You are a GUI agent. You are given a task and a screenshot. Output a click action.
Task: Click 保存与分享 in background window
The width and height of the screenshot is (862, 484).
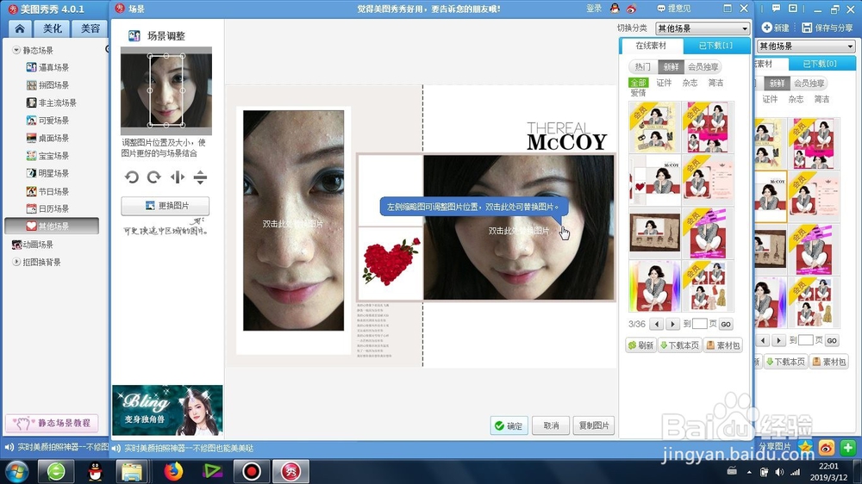tap(828, 28)
